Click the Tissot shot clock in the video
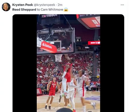The width and height of the screenshot is (129, 112). click(x=50, y=19)
